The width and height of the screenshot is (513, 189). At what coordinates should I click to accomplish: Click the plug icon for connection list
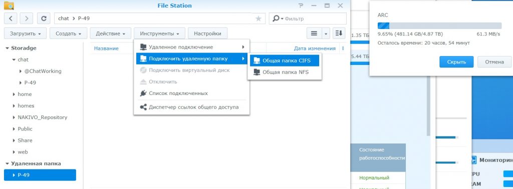pos(143,93)
